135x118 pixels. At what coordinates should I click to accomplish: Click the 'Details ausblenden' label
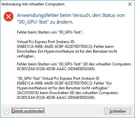pos(28,111)
